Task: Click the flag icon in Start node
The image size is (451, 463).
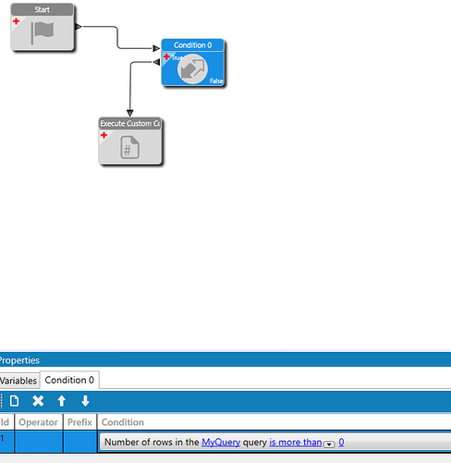Action: tap(43, 32)
